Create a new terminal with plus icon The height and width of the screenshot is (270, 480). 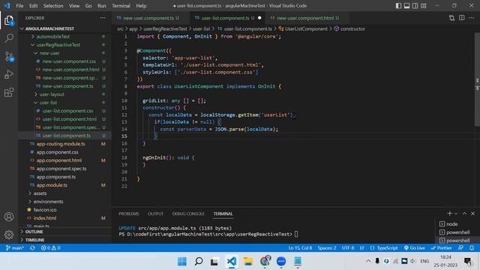449,213
